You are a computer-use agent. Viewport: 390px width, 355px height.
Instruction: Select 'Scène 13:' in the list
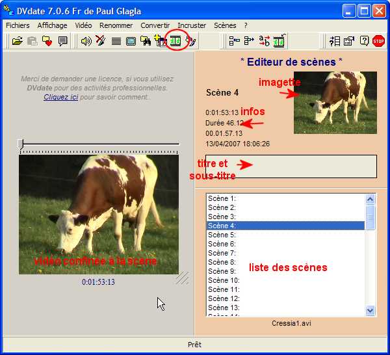[285, 308]
